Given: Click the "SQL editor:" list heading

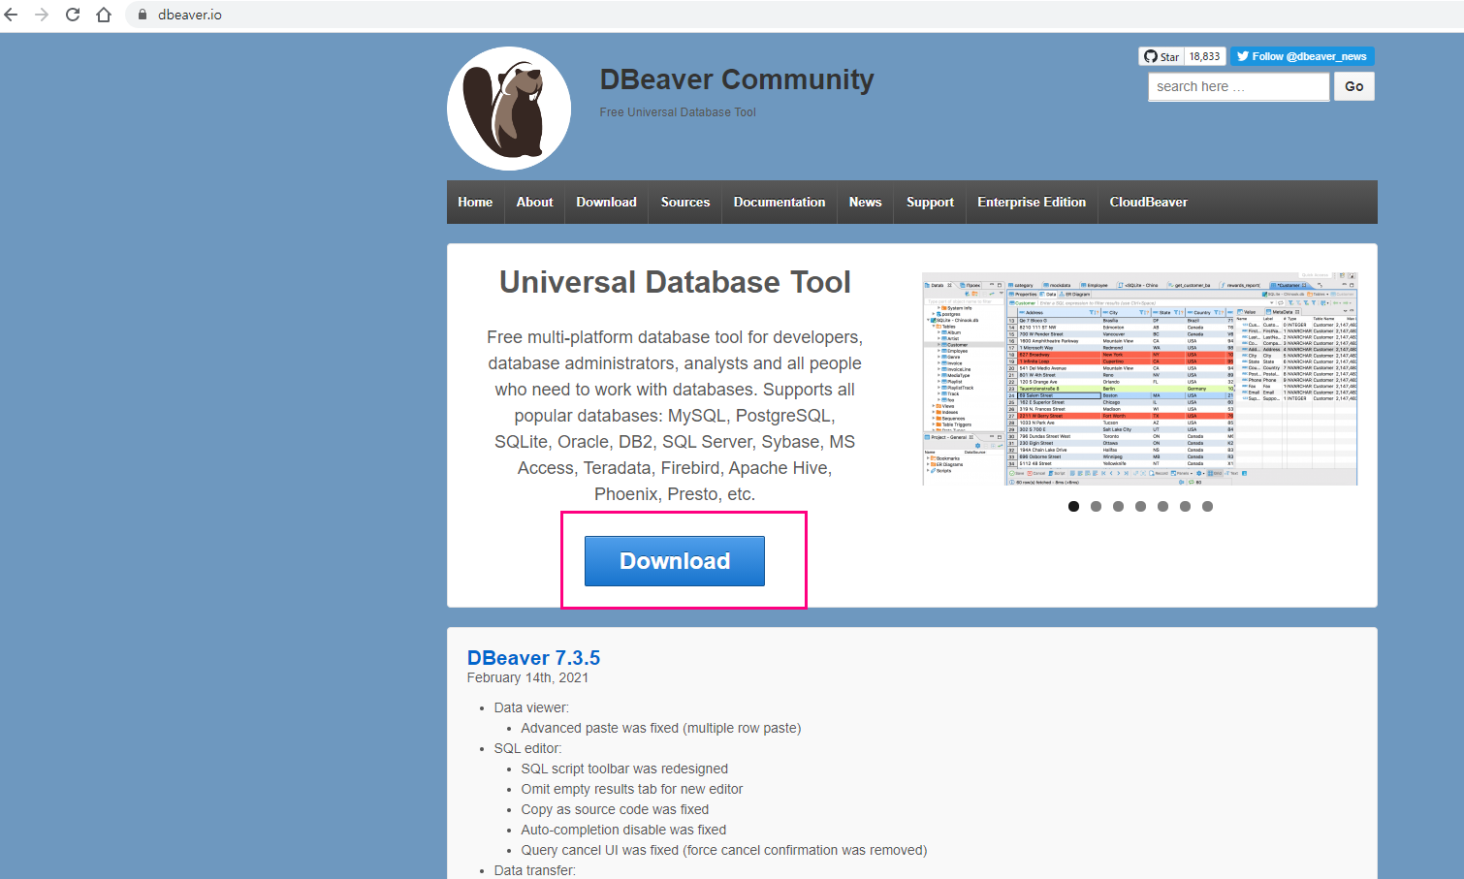Looking at the screenshot, I should tap(527, 748).
